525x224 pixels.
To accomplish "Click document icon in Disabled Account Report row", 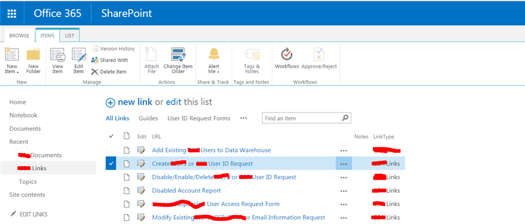I will (x=127, y=190).
